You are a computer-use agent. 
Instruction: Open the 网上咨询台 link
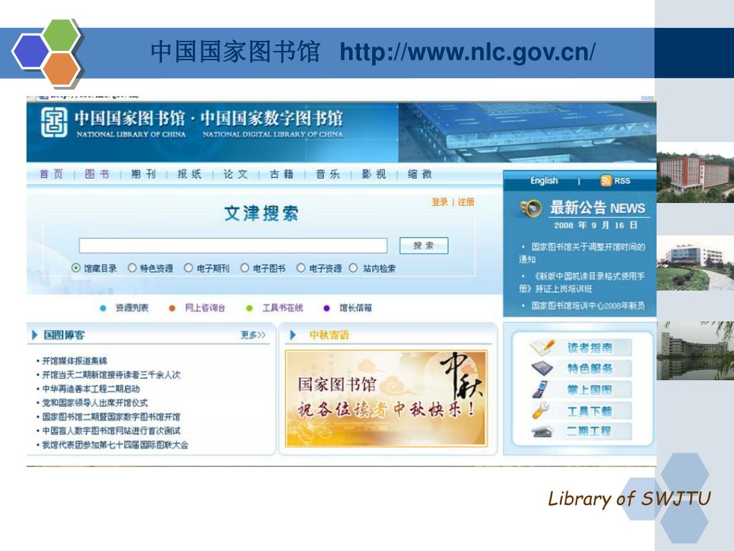click(205, 308)
